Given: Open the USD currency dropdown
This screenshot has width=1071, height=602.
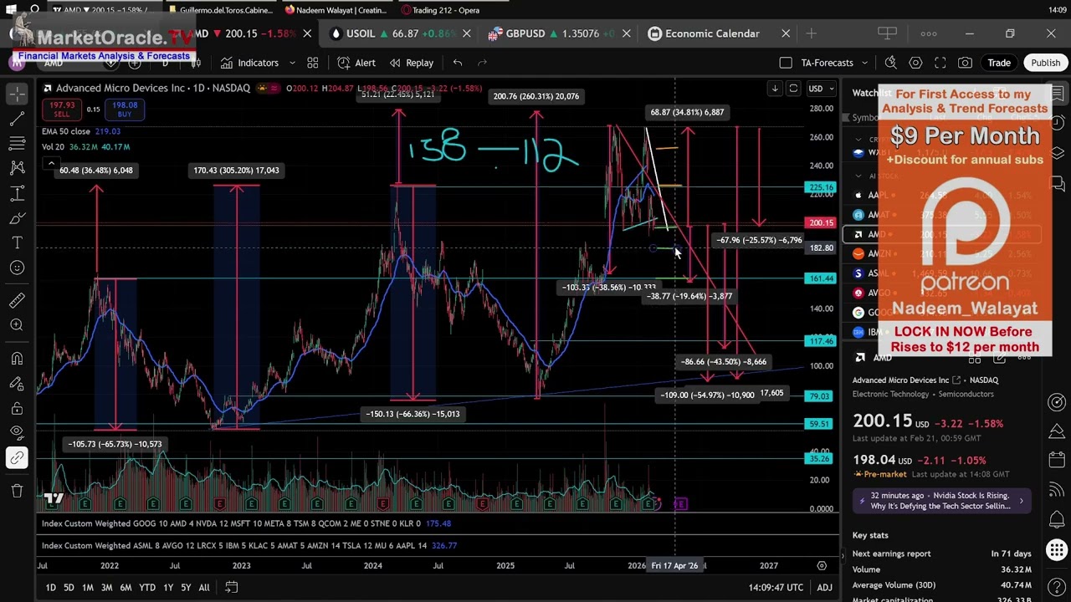Looking at the screenshot, I should click(x=819, y=89).
